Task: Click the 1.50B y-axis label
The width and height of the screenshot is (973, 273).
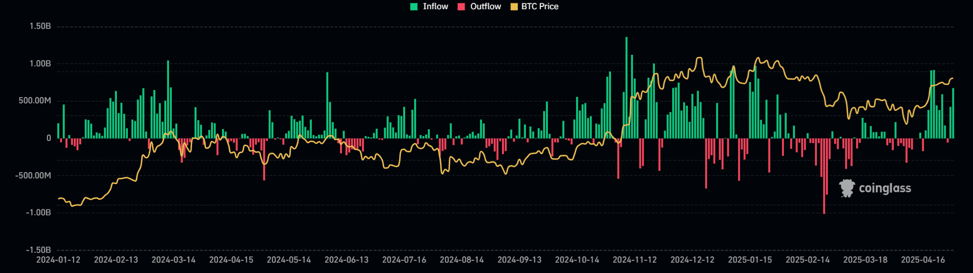Action: coord(40,27)
